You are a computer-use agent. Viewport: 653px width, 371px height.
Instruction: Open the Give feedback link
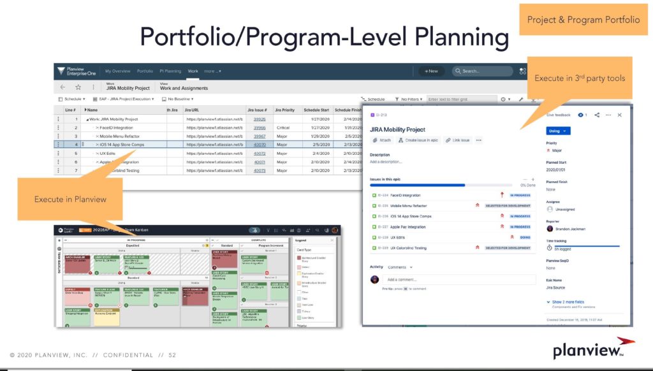click(559, 115)
